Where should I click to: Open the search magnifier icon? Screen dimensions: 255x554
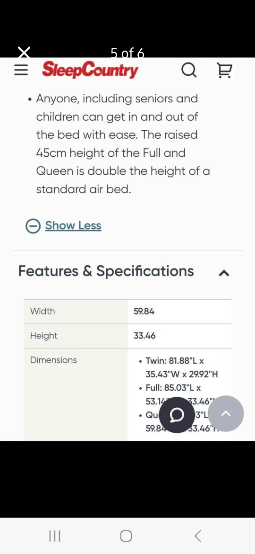click(189, 70)
